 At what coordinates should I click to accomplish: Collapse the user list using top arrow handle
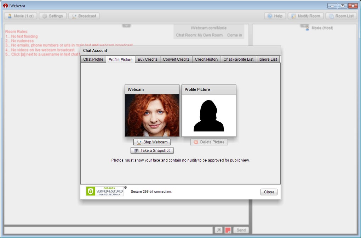[304, 26]
